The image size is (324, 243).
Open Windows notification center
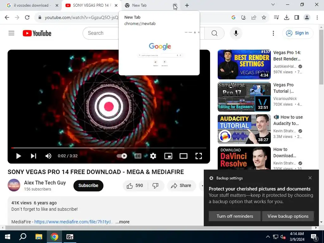tap(314, 237)
